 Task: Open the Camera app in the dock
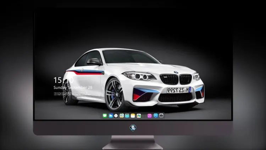pyautogui.click(x=161, y=116)
